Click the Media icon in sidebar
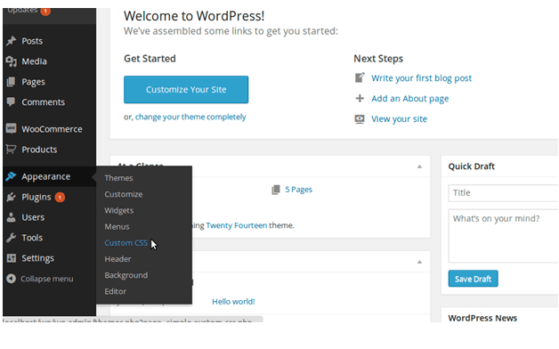The width and height of the screenshot is (559, 349). [11, 61]
